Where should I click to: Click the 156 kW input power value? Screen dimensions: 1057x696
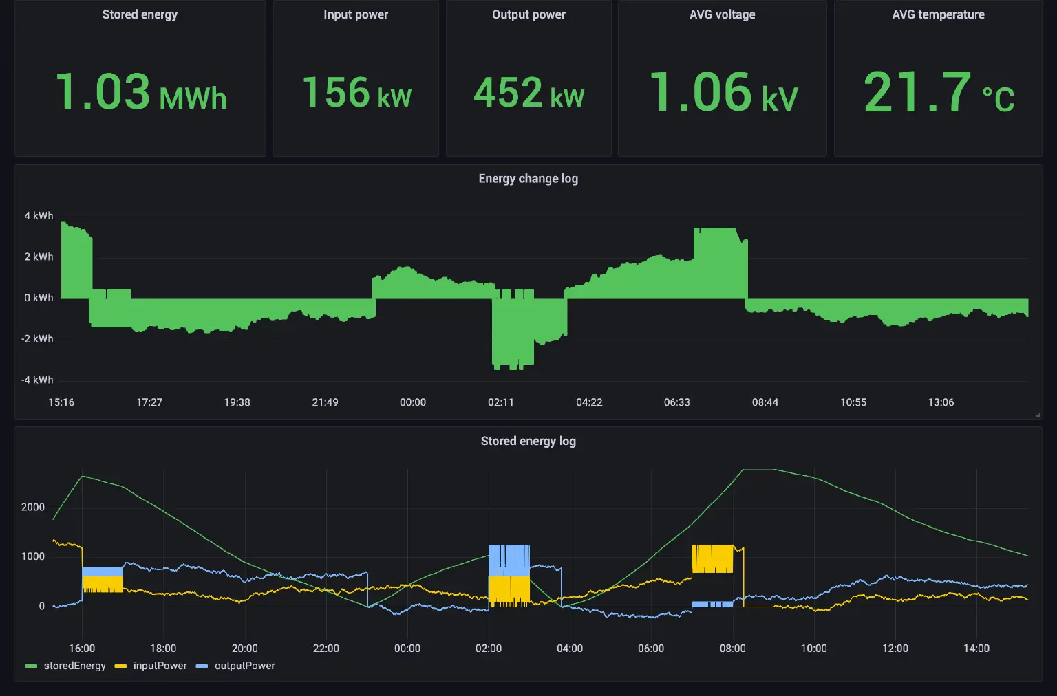355,93
